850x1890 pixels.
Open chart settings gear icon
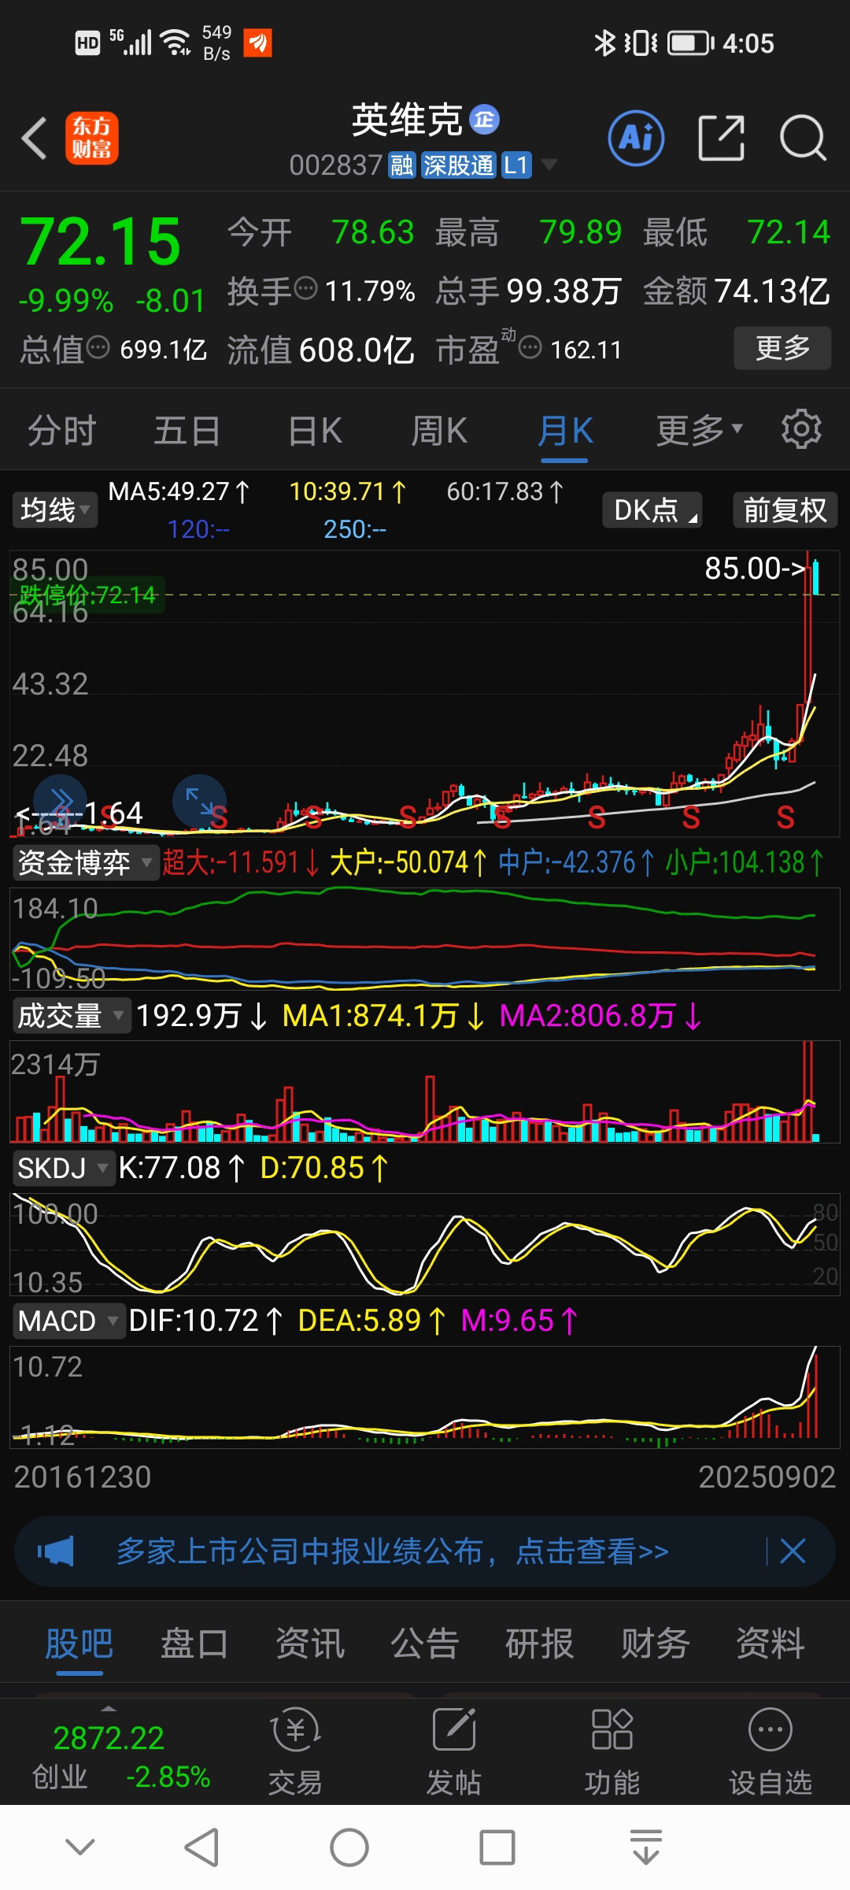coord(801,429)
